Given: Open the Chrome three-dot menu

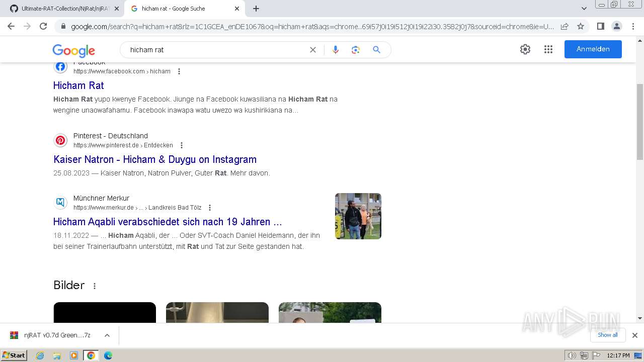Looking at the screenshot, I should tap(633, 26).
